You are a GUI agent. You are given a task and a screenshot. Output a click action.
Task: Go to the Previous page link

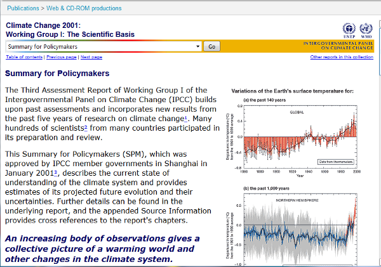tap(62, 57)
